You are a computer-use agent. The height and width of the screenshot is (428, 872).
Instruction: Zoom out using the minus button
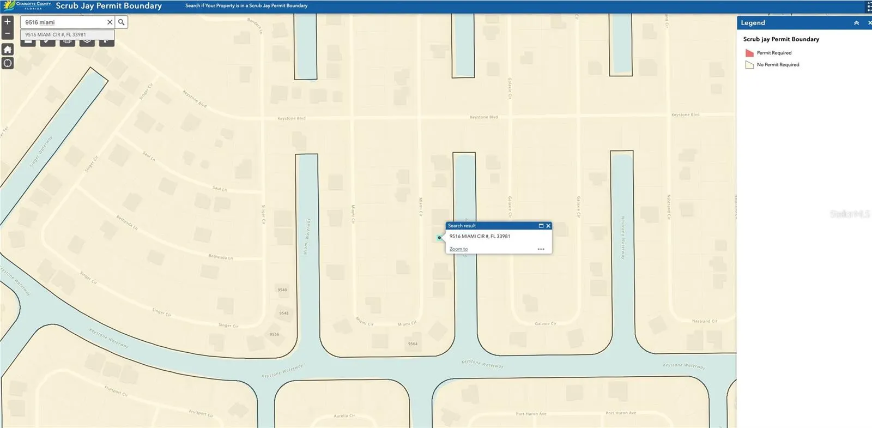pos(8,34)
